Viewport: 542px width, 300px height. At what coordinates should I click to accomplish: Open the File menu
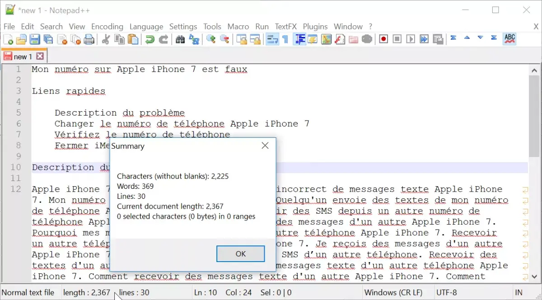click(x=9, y=27)
